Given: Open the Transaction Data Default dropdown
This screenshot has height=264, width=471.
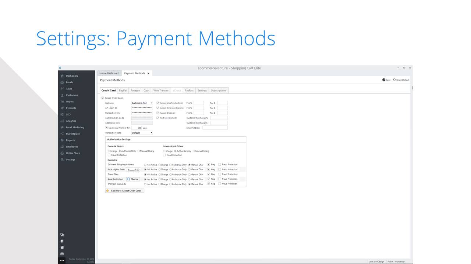Looking at the screenshot, I should pos(142,133).
